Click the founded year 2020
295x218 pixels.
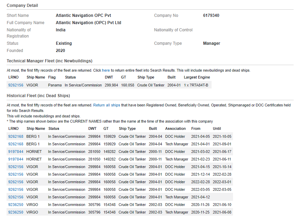pyautogui.click(x=60, y=51)
